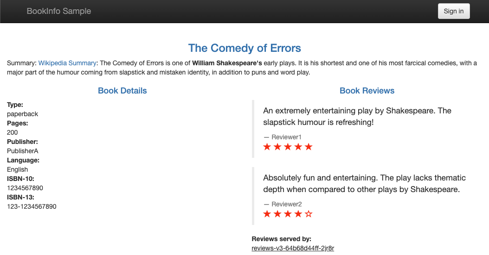Image resolution: width=489 pixels, height=255 pixels.
Task: Click Reviewer1's first red star
Action: [267, 147]
